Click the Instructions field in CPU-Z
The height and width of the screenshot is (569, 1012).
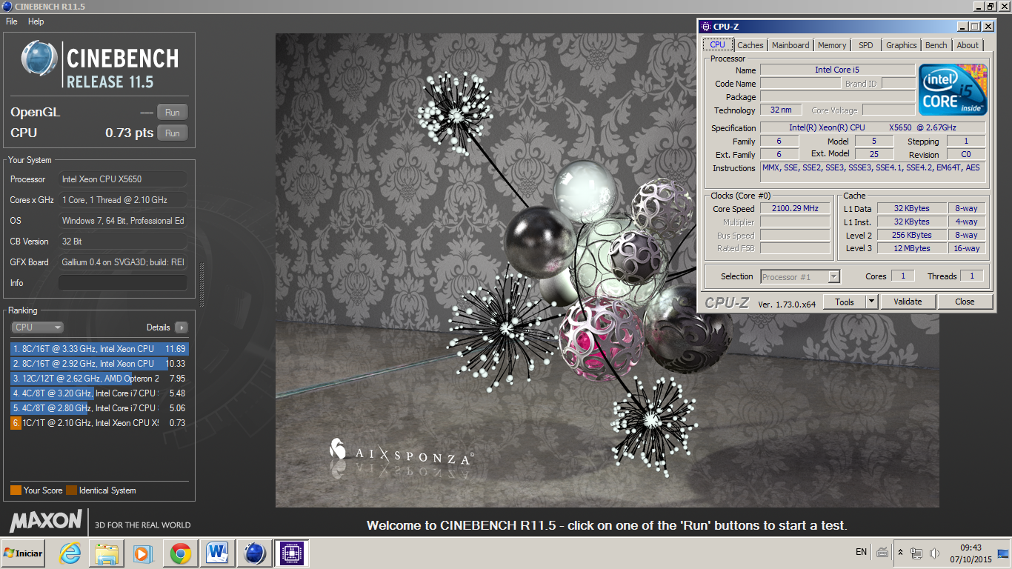click(x=873, y=172)
